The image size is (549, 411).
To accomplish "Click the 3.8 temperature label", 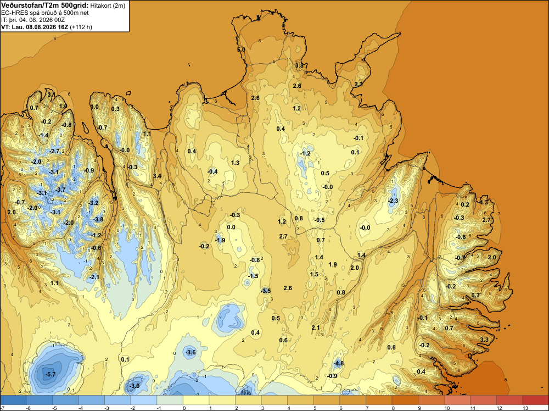I will 299,65.
